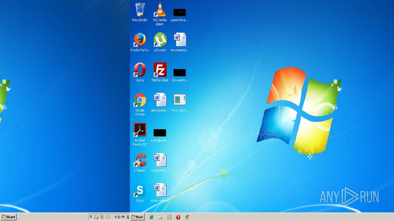Screen dimensions: 394x221
Task: Launch the Google Chrome desktop shortcut
Action: click(140, 104)
